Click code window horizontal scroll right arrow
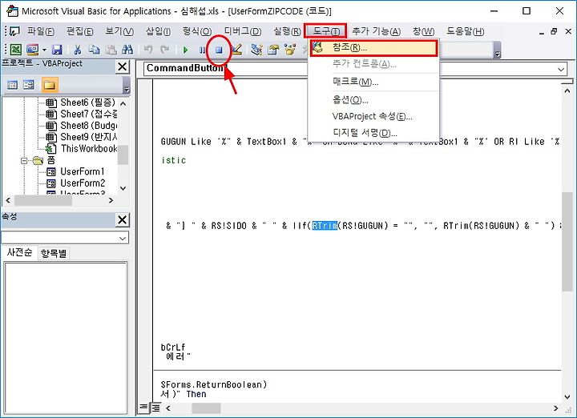This screenshot has width=577, height=418. pyautogui.click(x=555, y=408)
